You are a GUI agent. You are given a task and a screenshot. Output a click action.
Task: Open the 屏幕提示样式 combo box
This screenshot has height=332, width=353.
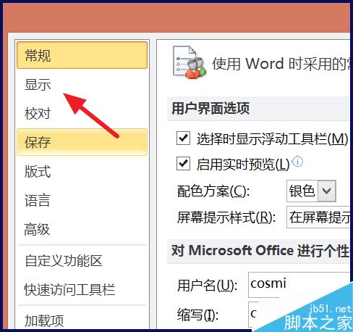tap(318, 217)
